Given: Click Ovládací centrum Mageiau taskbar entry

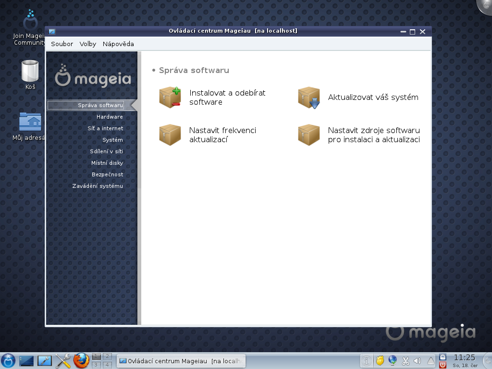Looking at the screenshot, I should (181, 361).
